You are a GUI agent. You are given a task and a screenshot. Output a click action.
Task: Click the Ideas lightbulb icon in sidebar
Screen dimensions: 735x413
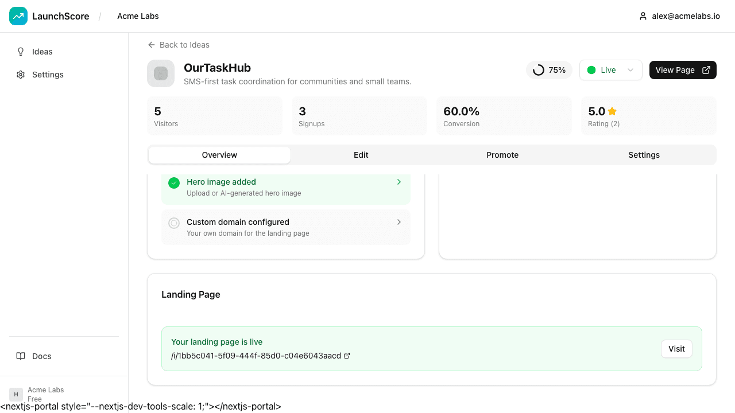21,52
